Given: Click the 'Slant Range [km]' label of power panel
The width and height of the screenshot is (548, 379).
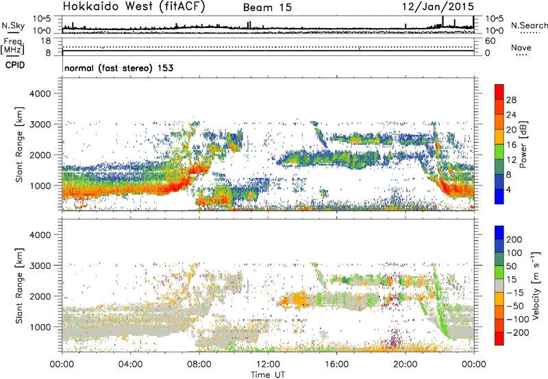Looking at the screenshot, I should point(19,144).
